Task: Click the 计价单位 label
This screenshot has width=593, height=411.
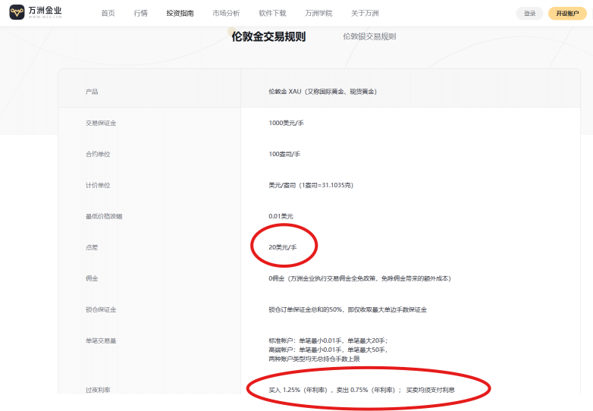Action: click(x=98, y=185)
